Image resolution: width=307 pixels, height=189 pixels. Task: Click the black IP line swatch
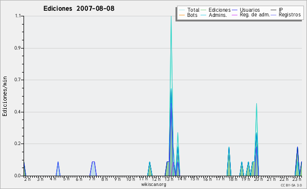click(273, 10)
